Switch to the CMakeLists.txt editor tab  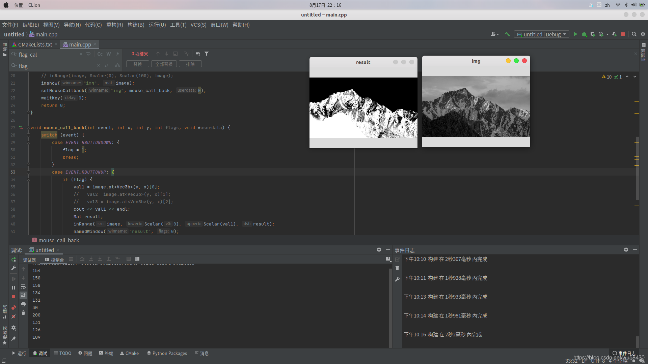35,44
